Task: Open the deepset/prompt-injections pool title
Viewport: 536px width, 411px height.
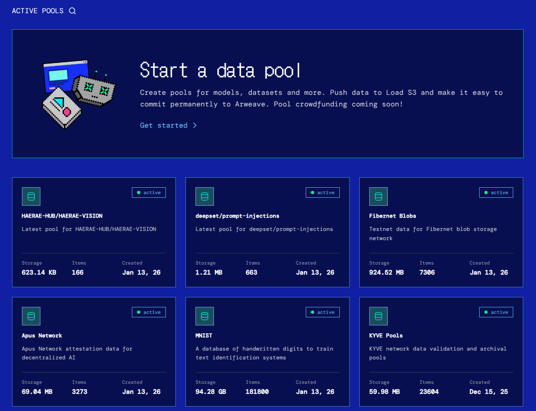Action: [237, 216]
